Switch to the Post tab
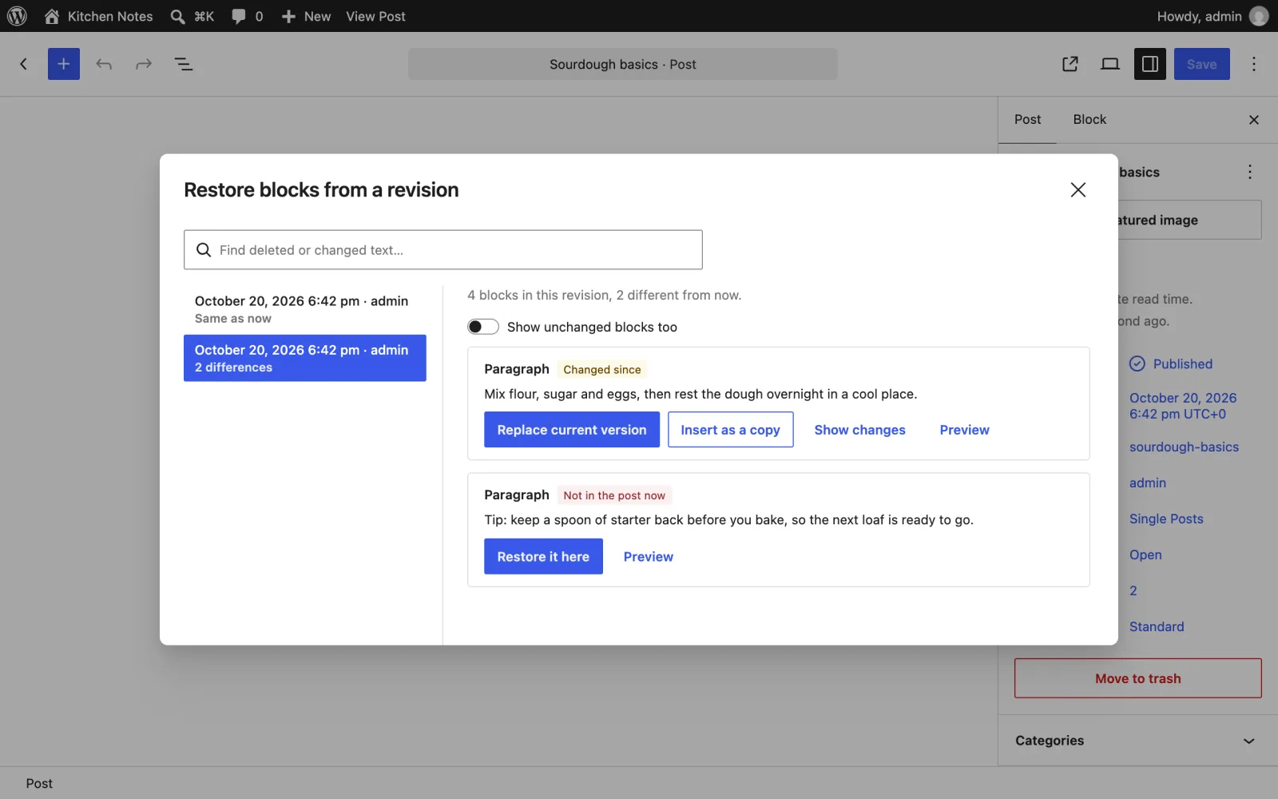The height and width of the screenshot is (799, 1278). pos(1027,120)
